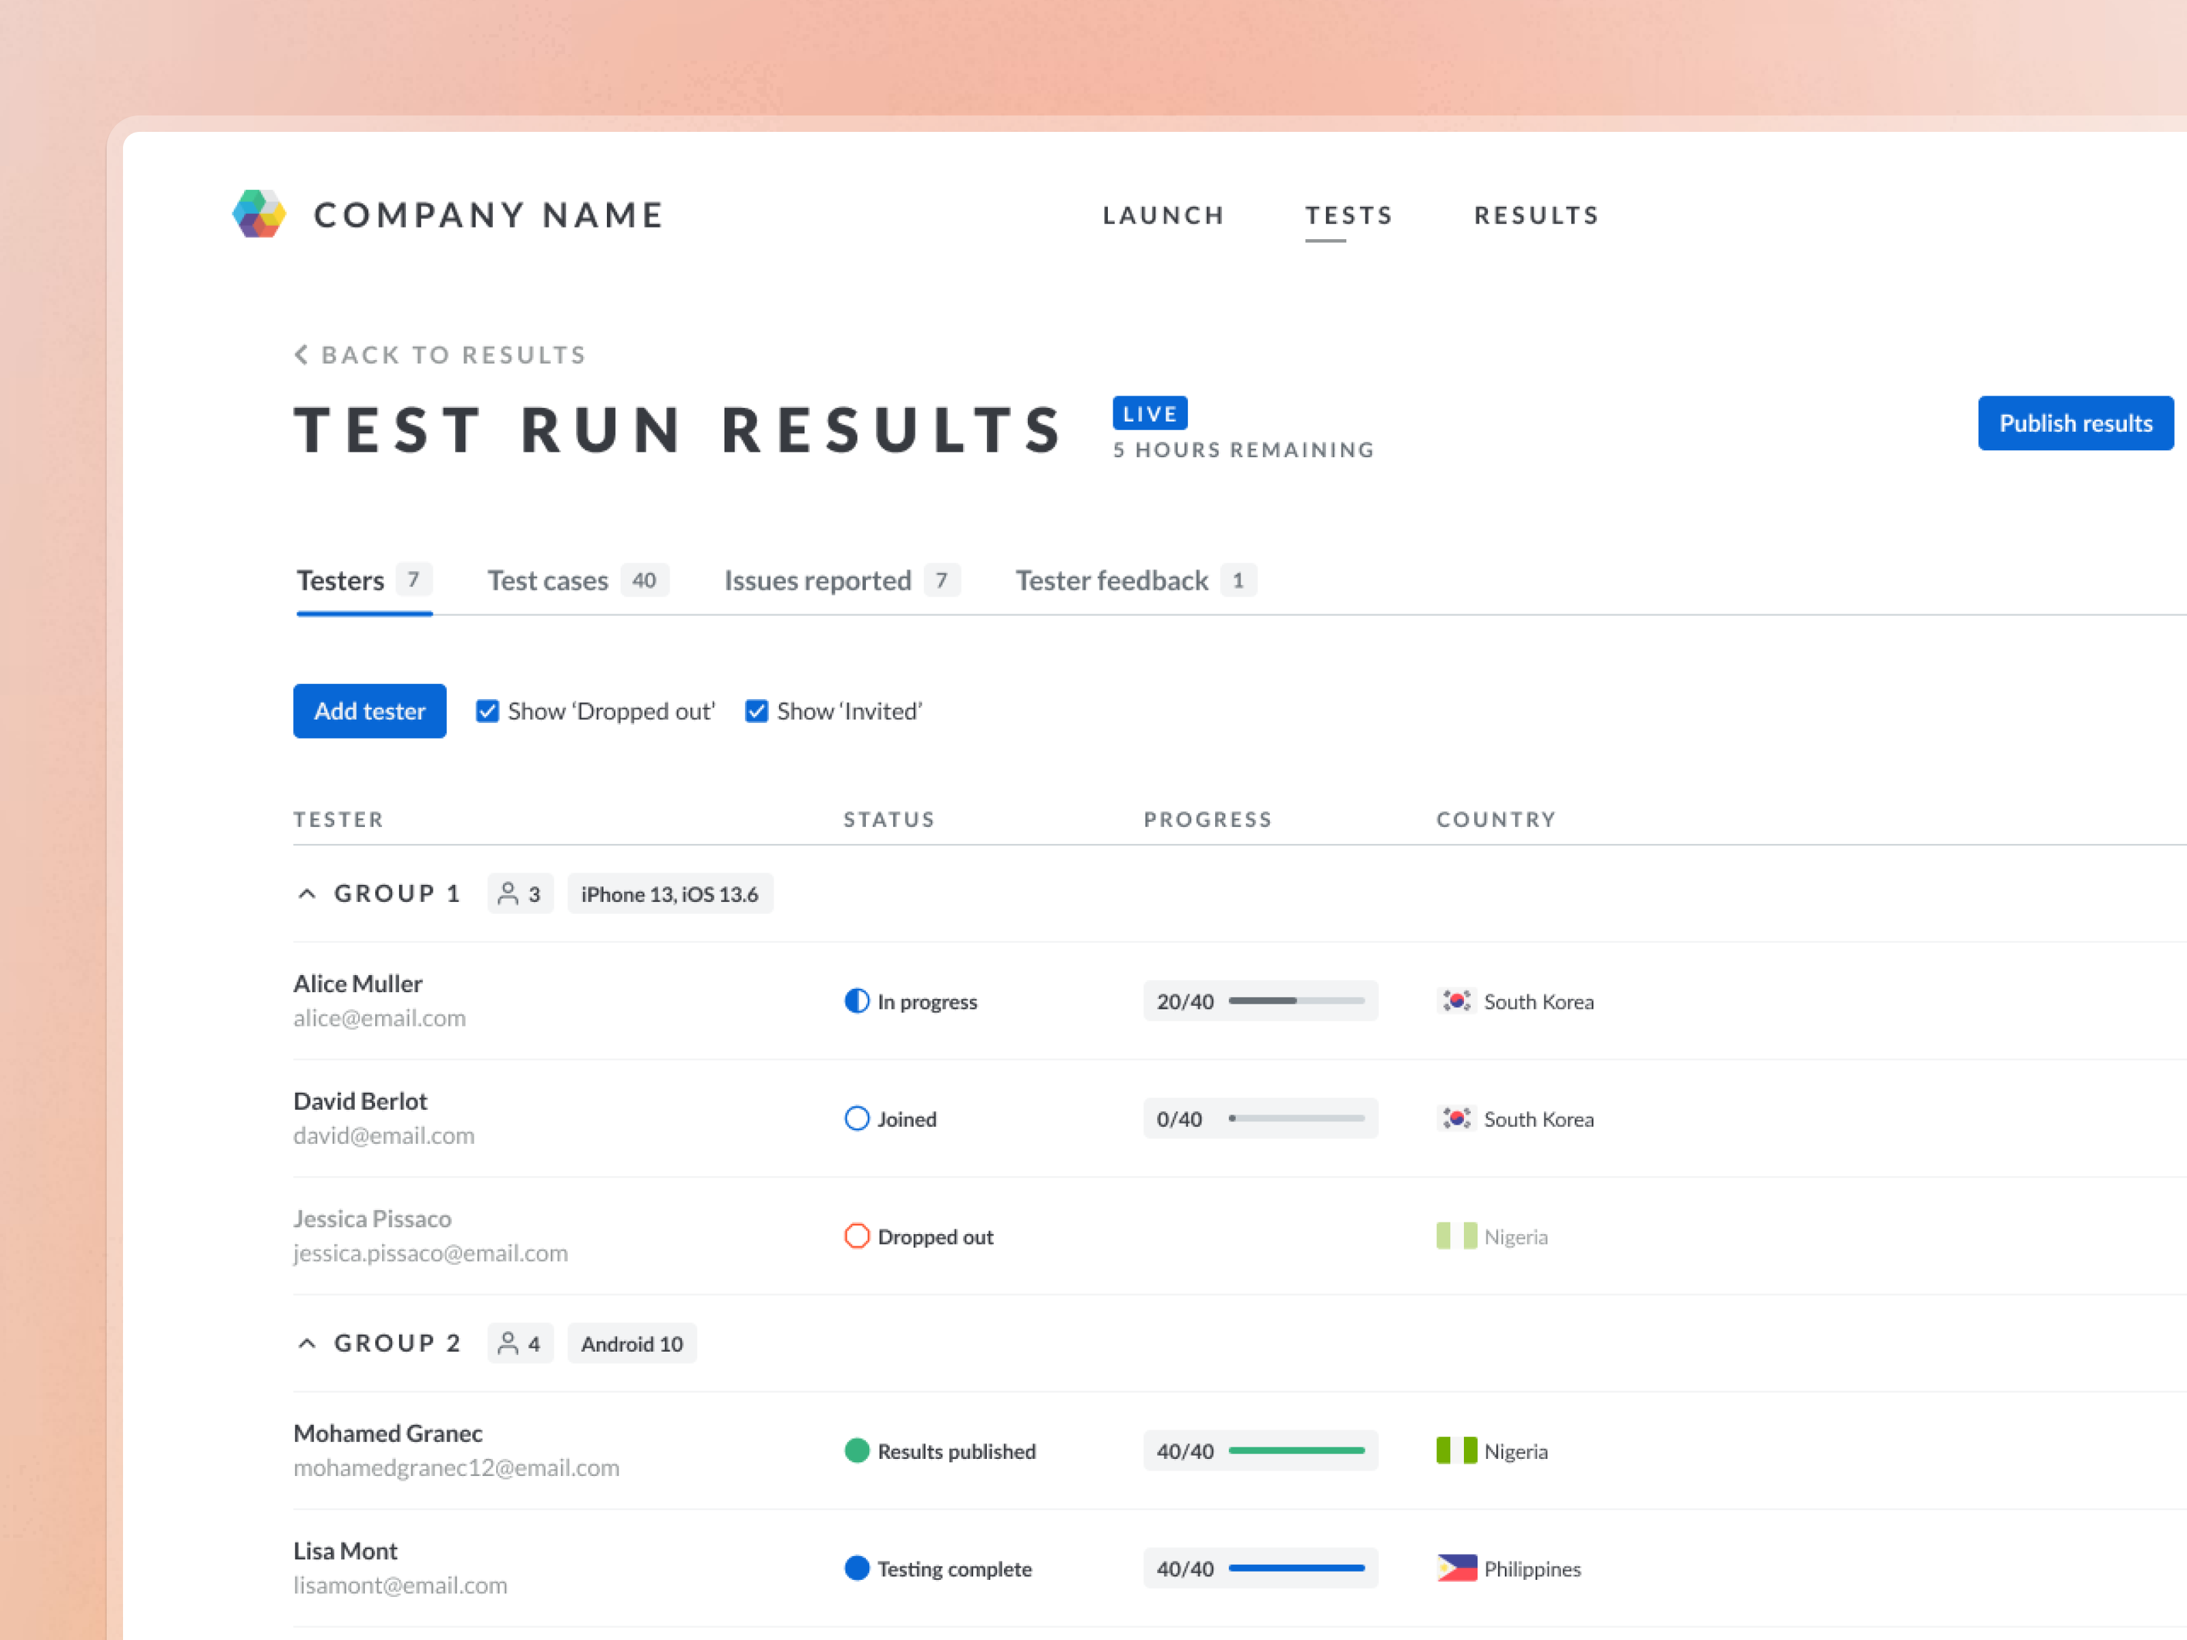The image size is (2187, 1640).
Task: Click the colorful hexagon company logo
Action: pos(259,213)
